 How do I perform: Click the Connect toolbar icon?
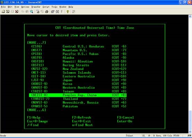[x=3, y=12]
